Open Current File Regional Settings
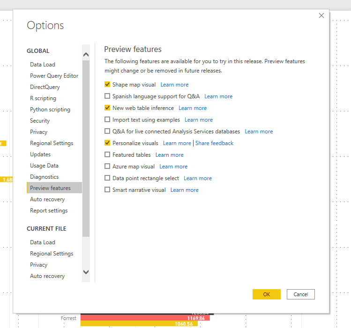The image size is (351, 328). pos(54,254)
